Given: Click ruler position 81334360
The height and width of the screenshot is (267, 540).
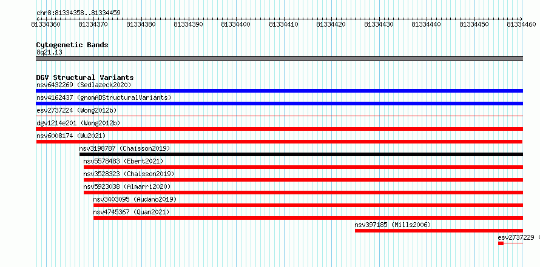Looking at the screenshot, I should pos(46,24).
